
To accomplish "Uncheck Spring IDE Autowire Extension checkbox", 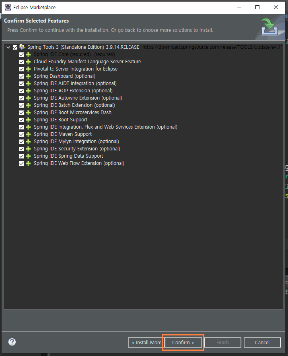I will coord(22,98).
